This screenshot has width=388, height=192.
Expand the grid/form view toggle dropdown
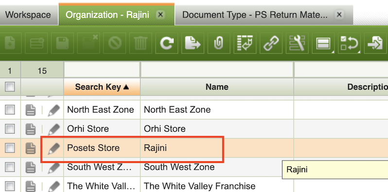[x=323, y=43]
